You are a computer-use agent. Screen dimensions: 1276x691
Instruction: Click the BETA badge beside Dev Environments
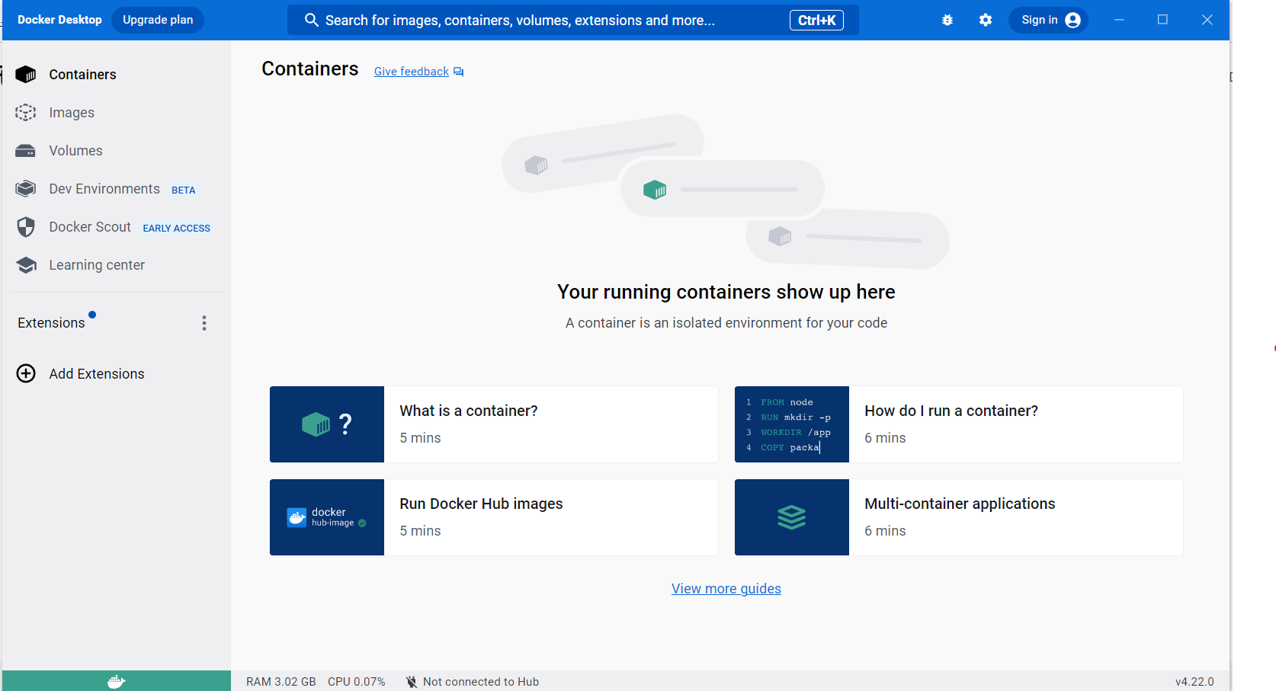(x=184, y=190)
